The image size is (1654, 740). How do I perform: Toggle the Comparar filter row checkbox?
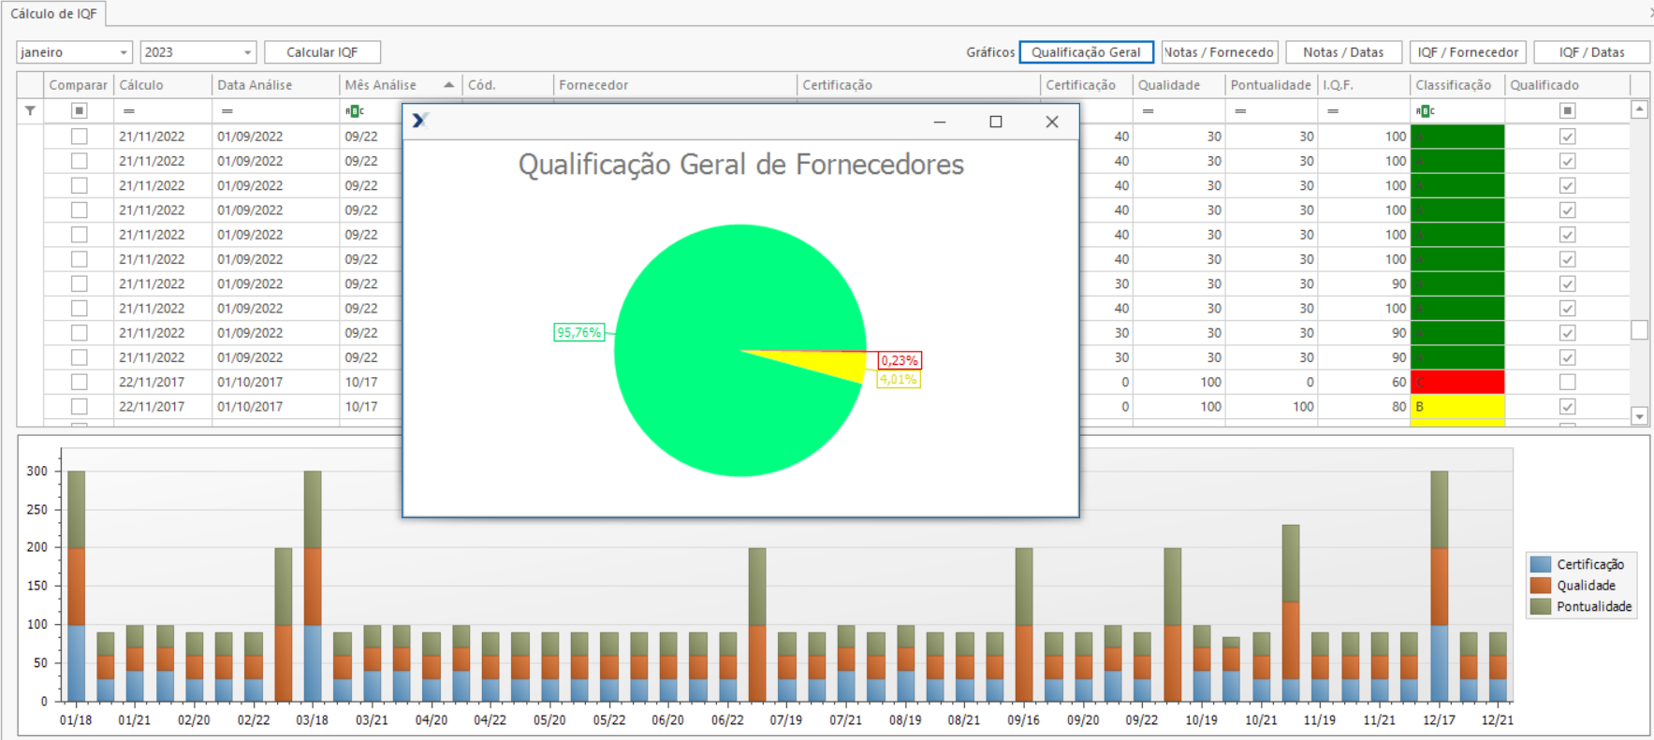[x=80, y=111]
